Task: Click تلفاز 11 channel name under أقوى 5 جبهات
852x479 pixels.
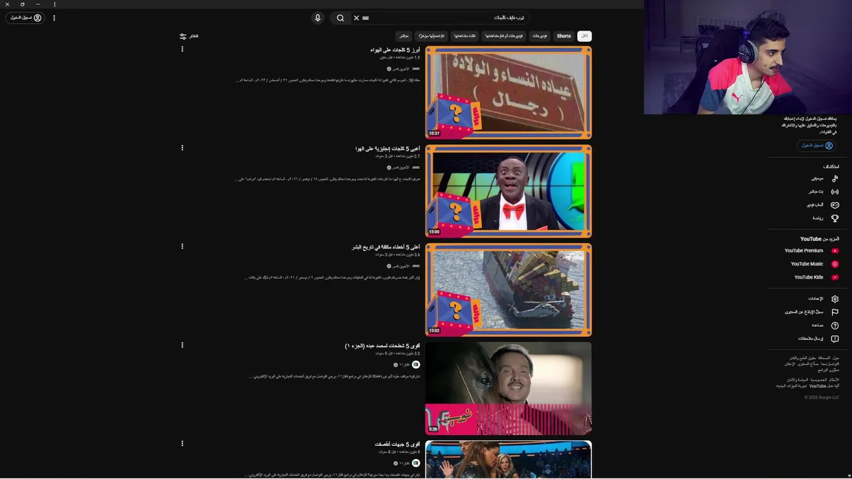Action: (x=405, y=463)
